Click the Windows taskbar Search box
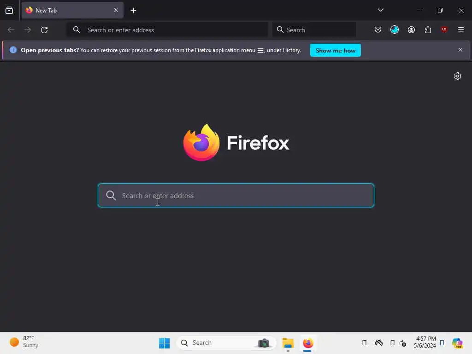Viewport: 472px width, 354px height. [x=226, y=343]
